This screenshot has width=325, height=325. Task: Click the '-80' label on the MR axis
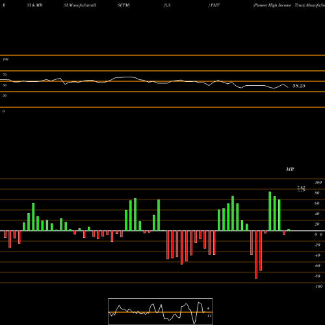click(x=317, y=276)
